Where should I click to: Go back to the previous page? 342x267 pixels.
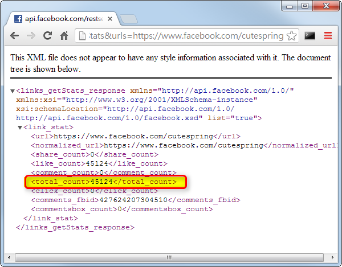[x=14, y=36]
